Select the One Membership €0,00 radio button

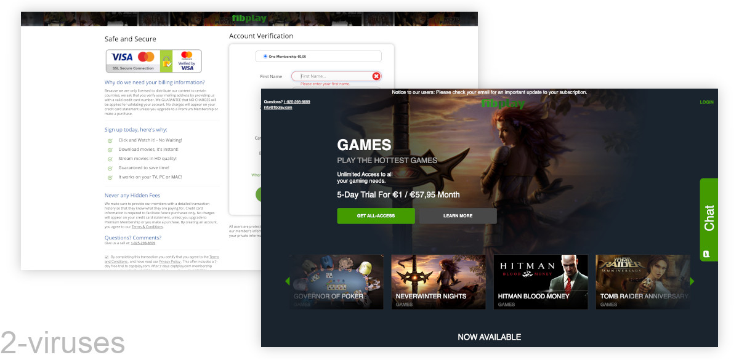coord(265,57)
